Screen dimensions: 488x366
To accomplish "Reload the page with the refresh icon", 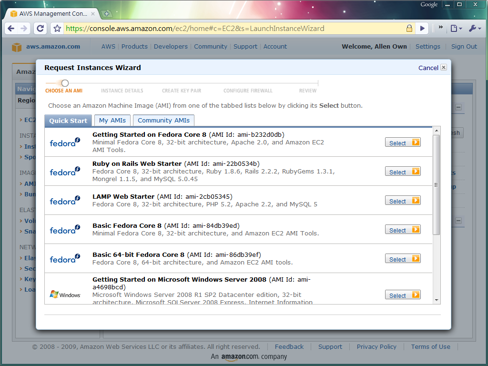I will pos(40,29).
